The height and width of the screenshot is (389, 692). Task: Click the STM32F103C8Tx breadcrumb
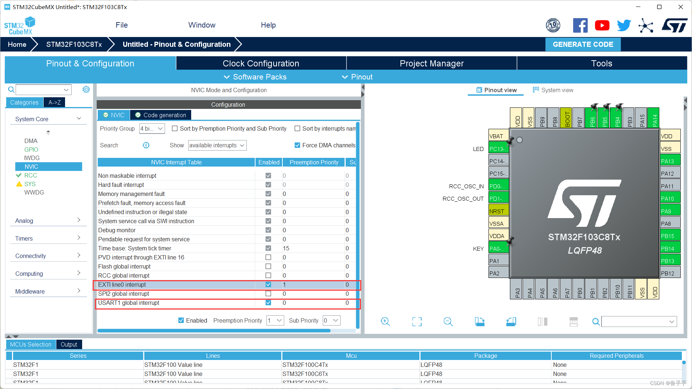(74, 44)
